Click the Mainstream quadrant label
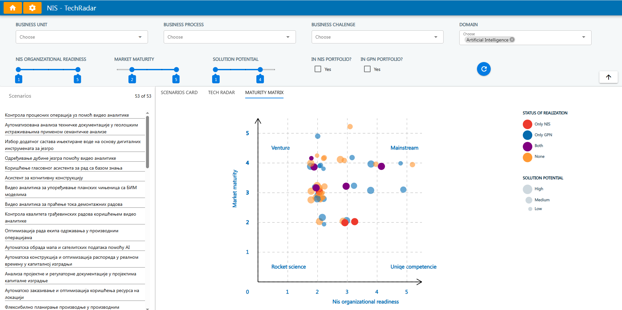Viewport: 622px width, 310px height. [404, 148]
